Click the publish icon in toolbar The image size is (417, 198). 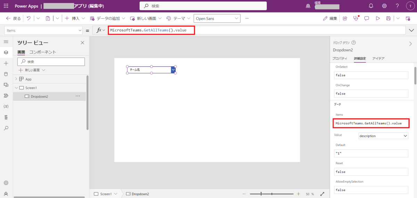coord(408,18)
